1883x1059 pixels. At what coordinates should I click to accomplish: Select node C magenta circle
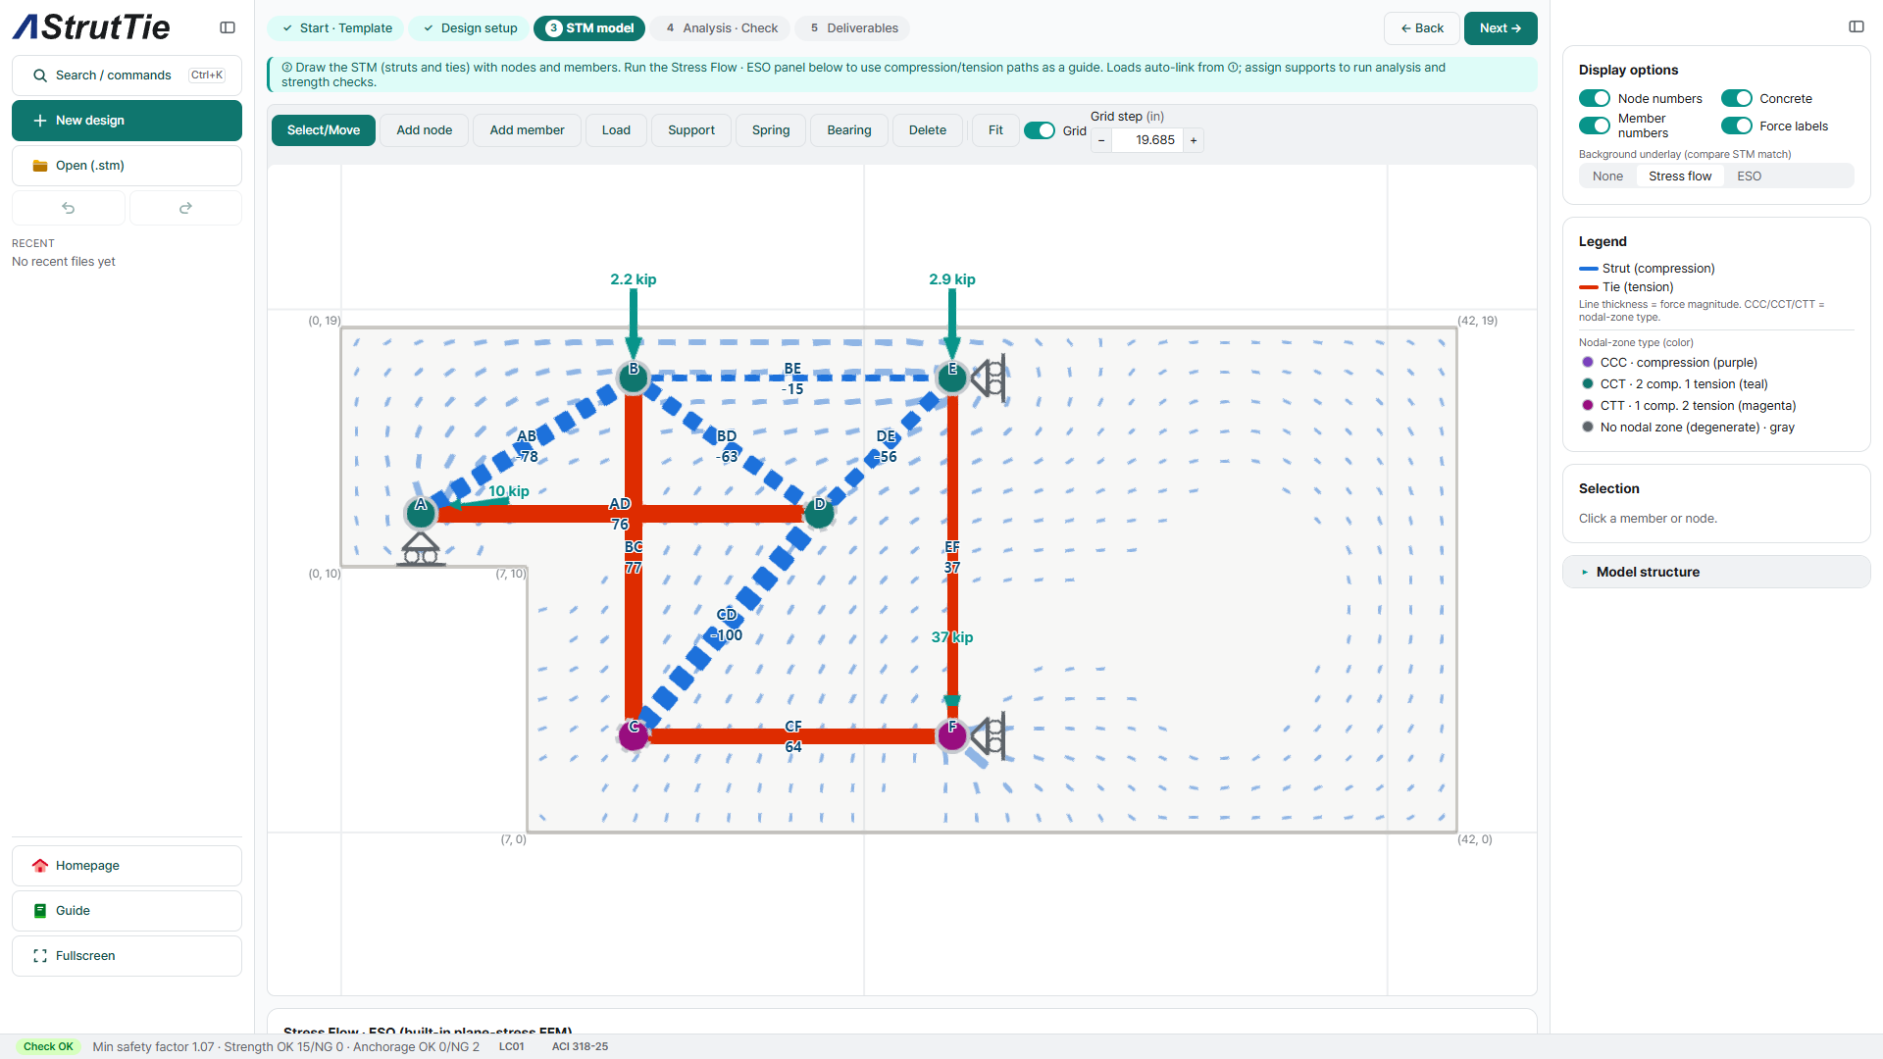(x=634, y=734)
